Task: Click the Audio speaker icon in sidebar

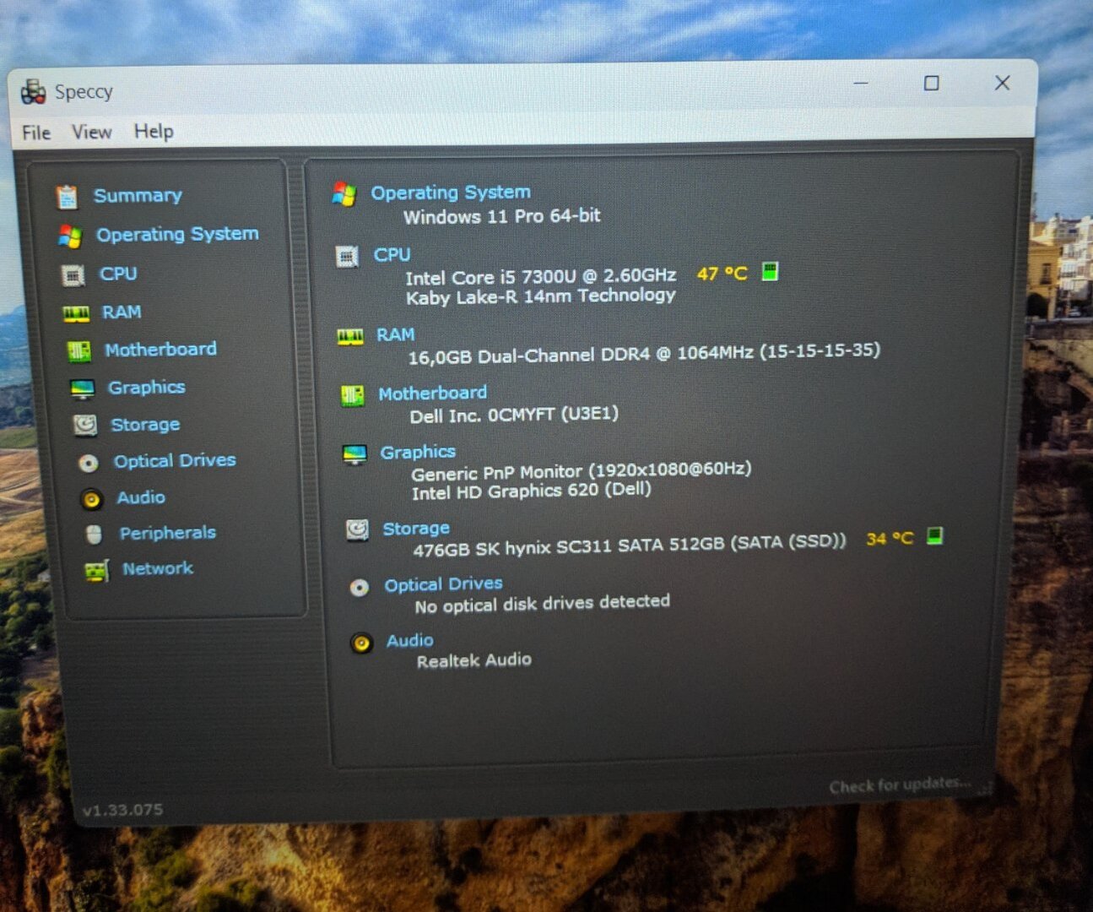Action: point(91,499)
